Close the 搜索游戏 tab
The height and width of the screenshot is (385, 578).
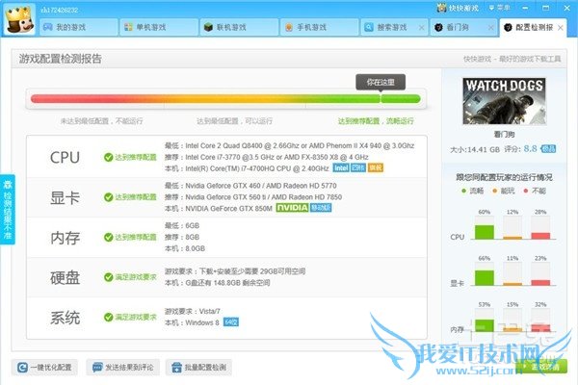point(421,28)
